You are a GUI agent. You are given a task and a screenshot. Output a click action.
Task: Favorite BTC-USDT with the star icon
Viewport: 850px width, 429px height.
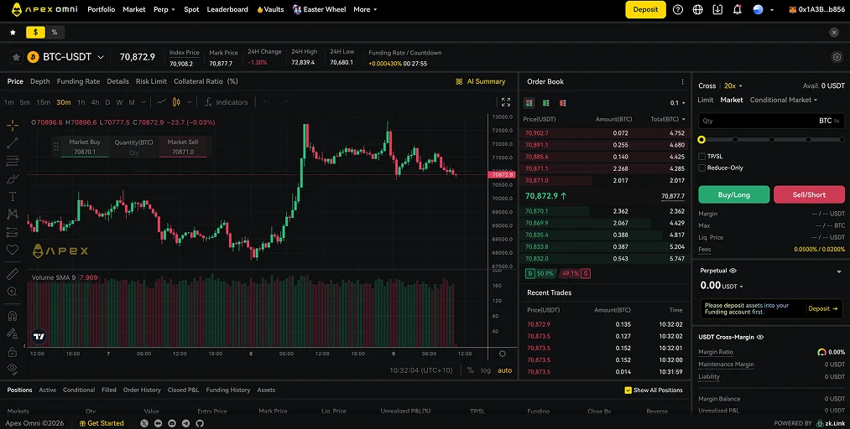[x=16, y=57]
